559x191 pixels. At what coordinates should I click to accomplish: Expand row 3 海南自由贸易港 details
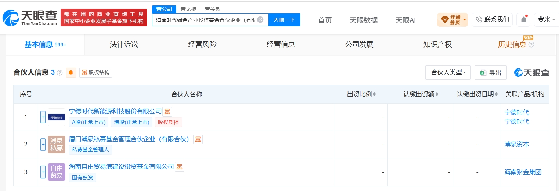pyautogui.click(x=43, y=172)
